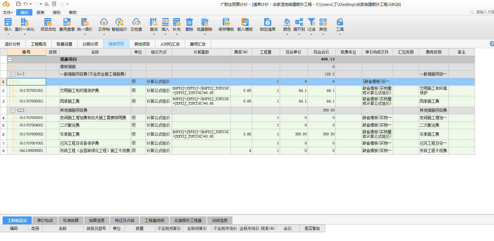
Task: Click 保存模板 save template icon
Action: click(x=226, y=22)
